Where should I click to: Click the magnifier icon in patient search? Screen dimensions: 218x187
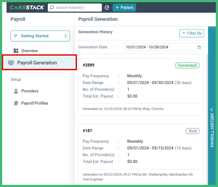click(52, 7)
